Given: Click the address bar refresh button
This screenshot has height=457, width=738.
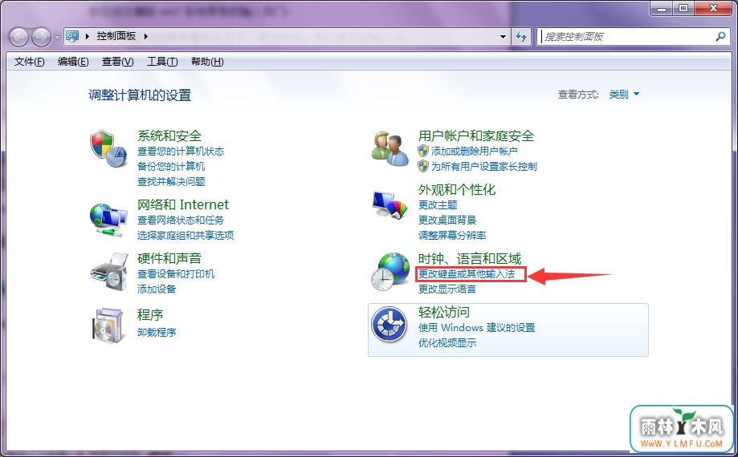Looking at the screenshot, I should pyautogui.click(x=521, y=36).
